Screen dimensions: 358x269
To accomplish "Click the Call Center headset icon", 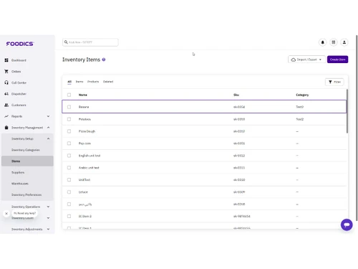I will point(6,82).
